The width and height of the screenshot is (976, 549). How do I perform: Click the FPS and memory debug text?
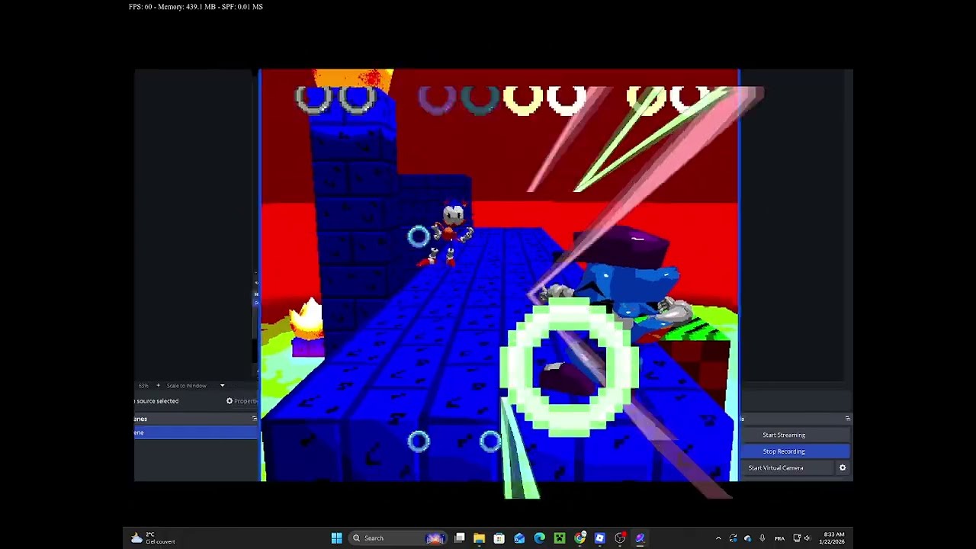(196, 7)
